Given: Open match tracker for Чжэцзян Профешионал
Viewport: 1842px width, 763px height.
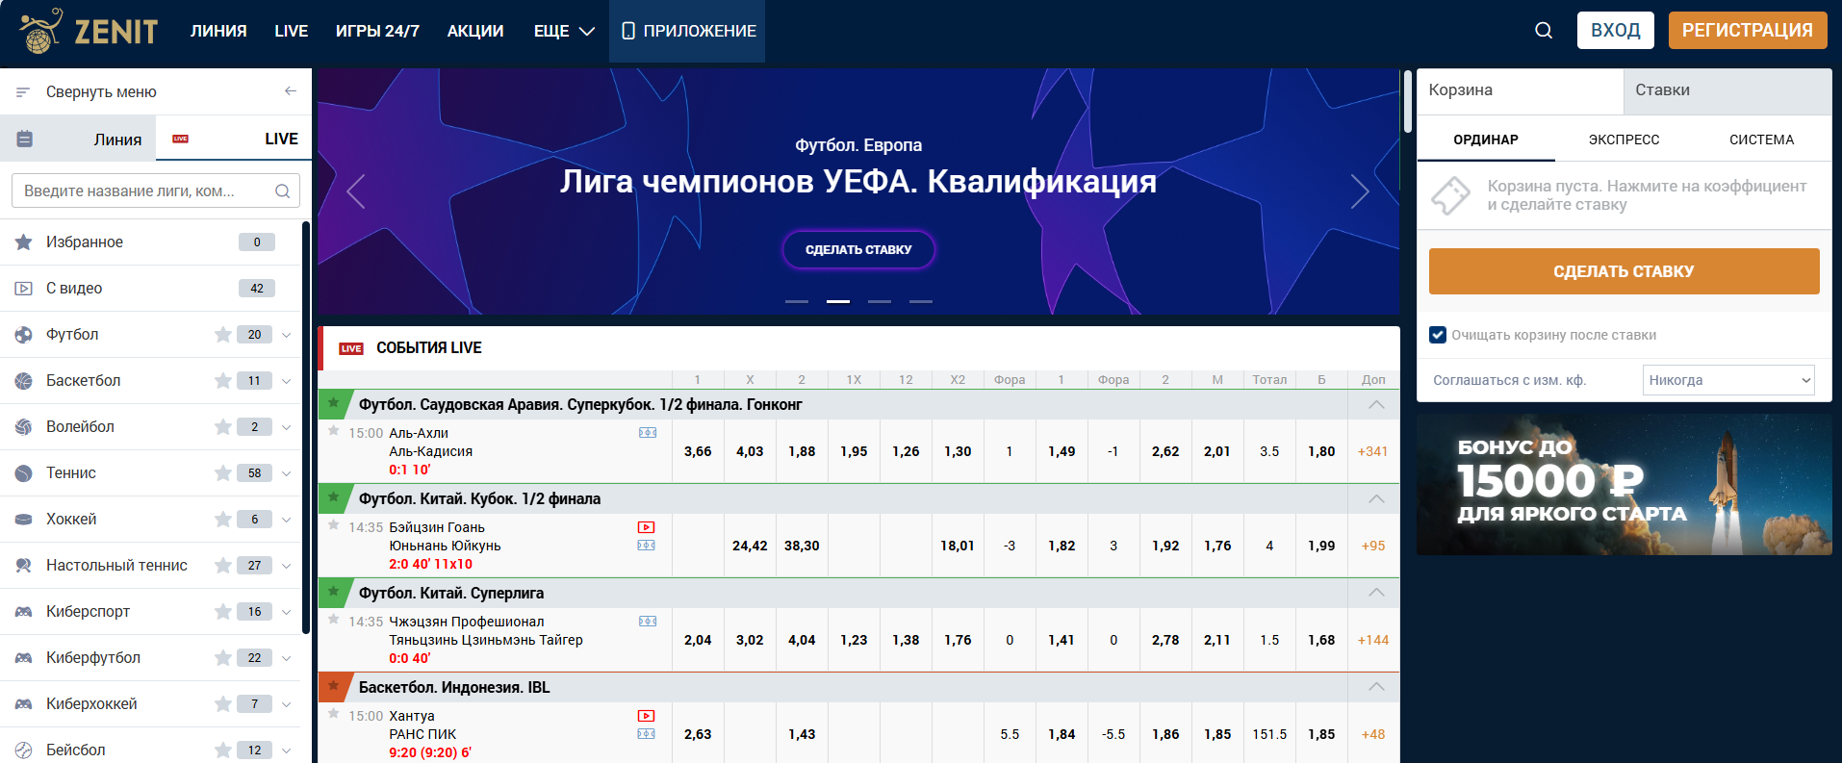Looking at the screenshot, I should click(x=648, y=622).
